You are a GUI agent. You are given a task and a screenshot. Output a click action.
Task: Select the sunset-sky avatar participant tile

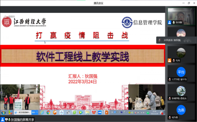pos(181,33)
